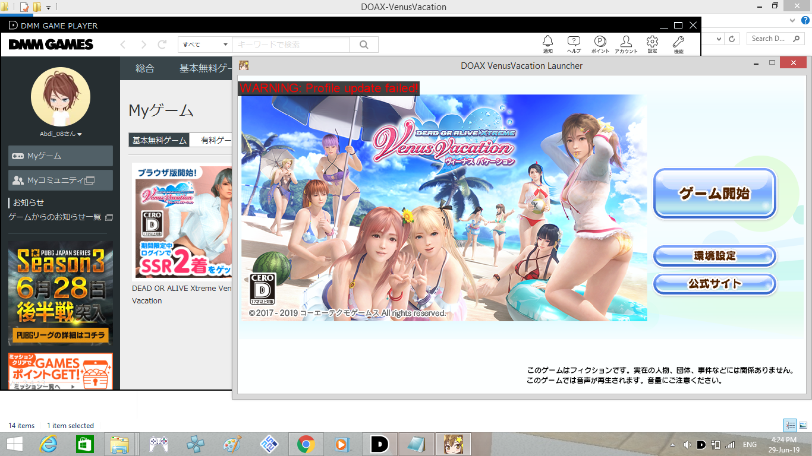Click the volume speaker tray icon

(x=687, y=445)
